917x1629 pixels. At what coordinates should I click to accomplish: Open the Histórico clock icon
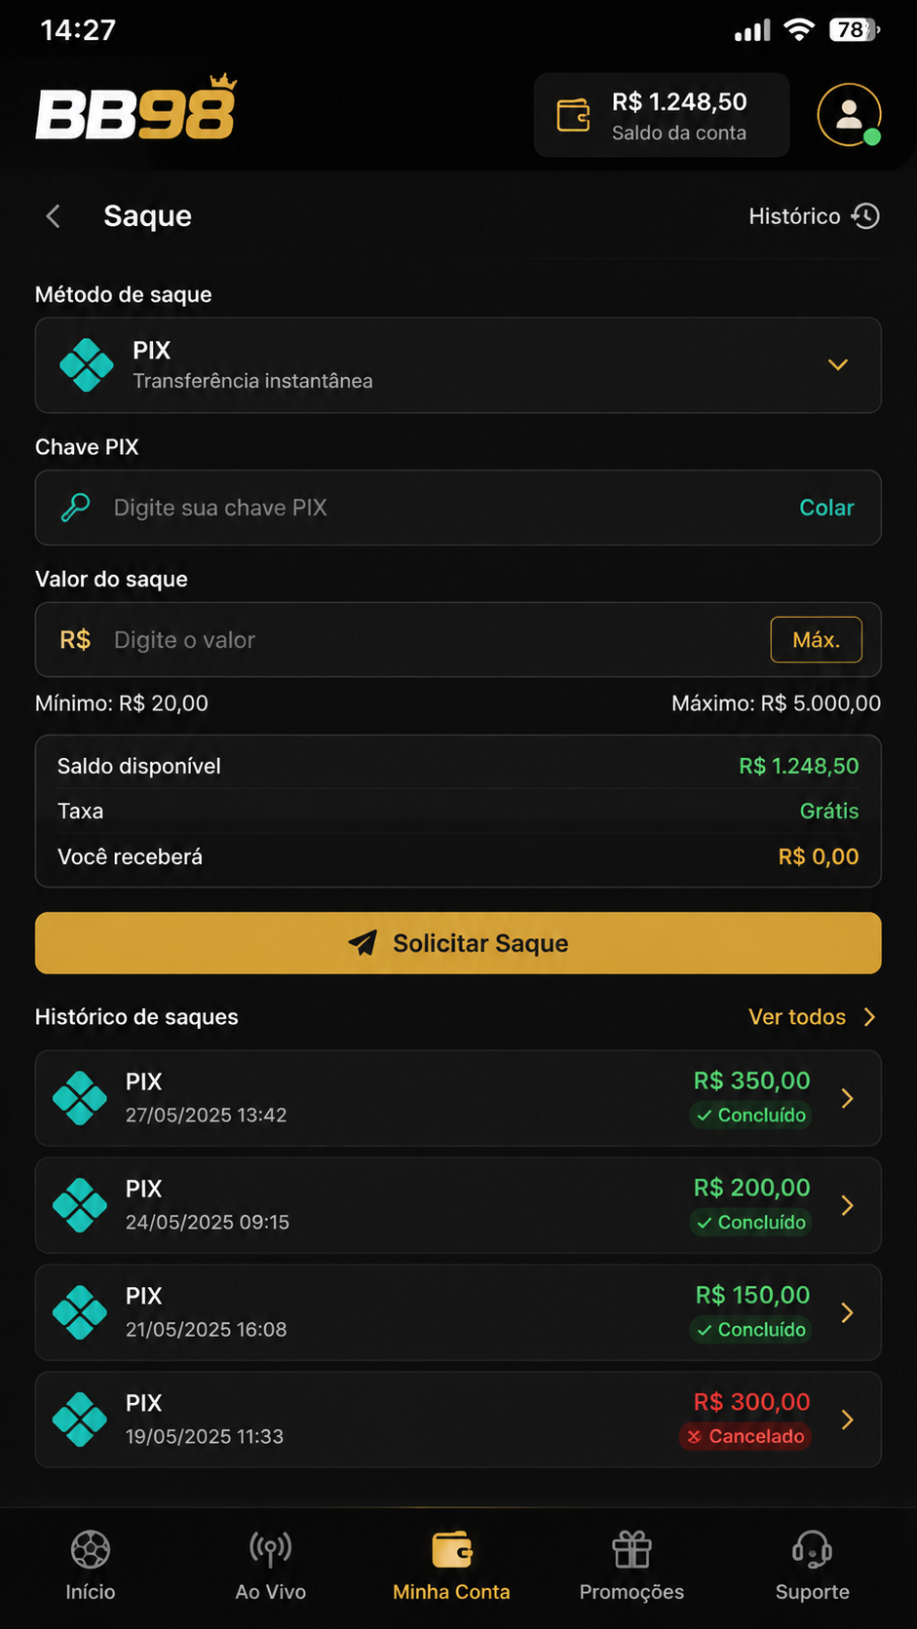[865, 215]
